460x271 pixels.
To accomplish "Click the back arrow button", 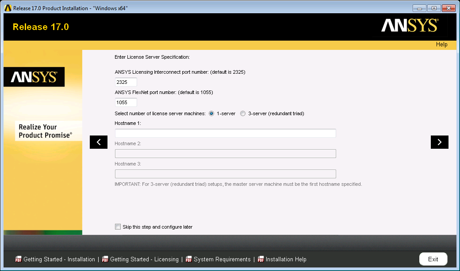I will (99, 142).
